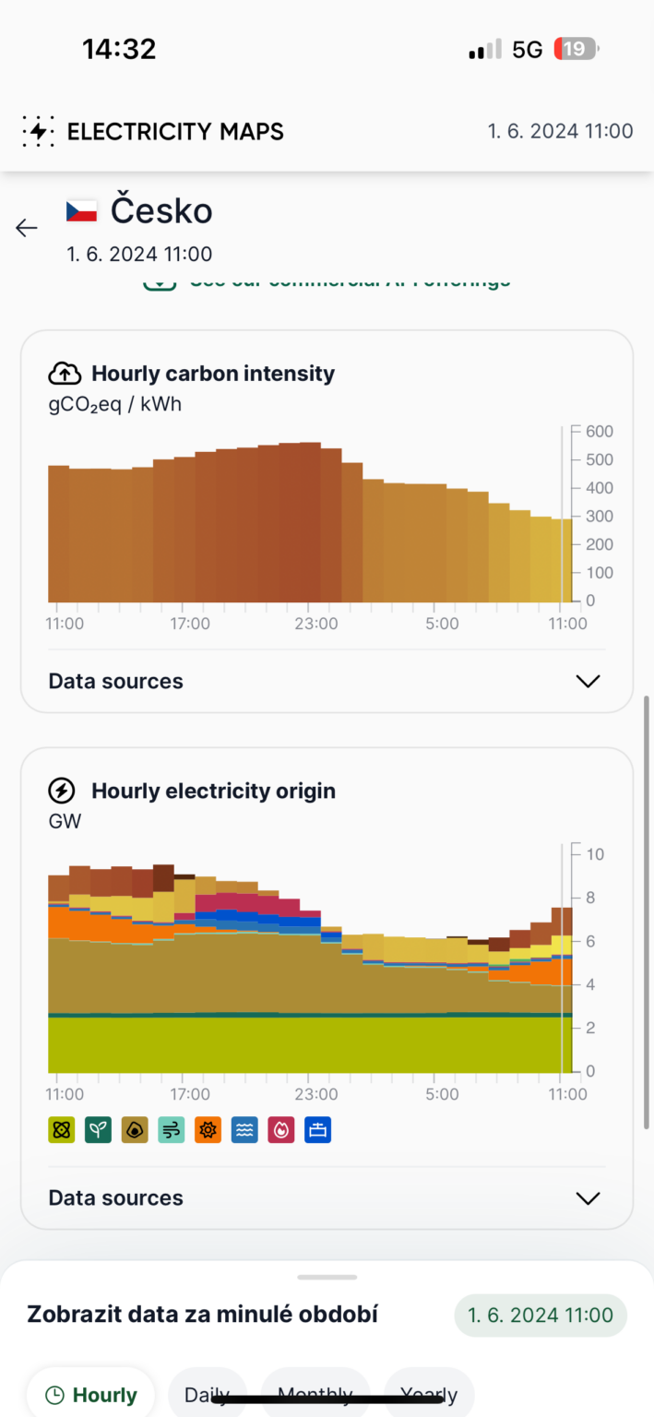
Task: Select the gas energy source icon
Action: point(280,1129)
